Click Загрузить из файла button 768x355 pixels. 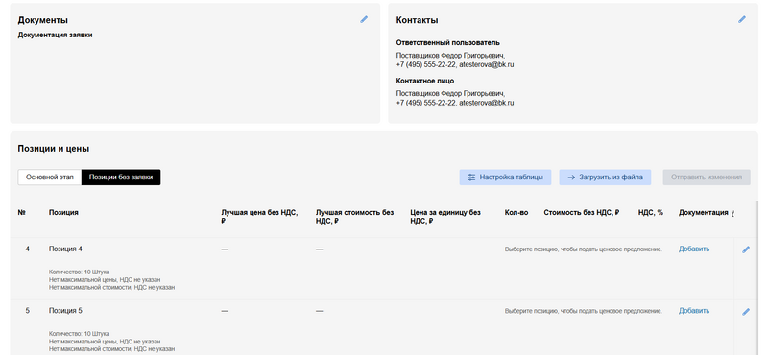pyautogui.click(x=606, y=177)
